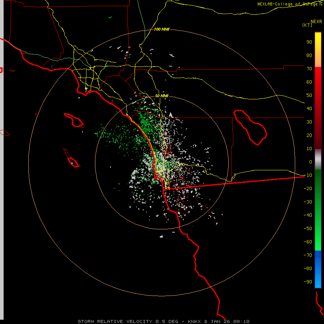The width and height of the screenshot is (324, 324).
Task: Click the 09:10 timestamp in caption
Action: coord(241,321)
